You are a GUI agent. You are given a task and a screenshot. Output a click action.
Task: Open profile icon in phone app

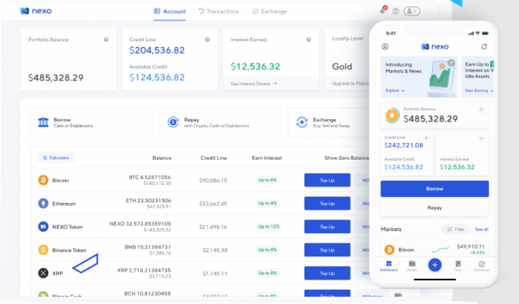(x=385, y=46)
